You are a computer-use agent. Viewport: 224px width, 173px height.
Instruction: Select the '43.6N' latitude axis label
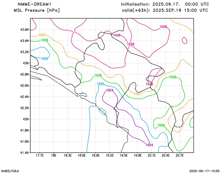pyautogui.click(x=25, y=30)
